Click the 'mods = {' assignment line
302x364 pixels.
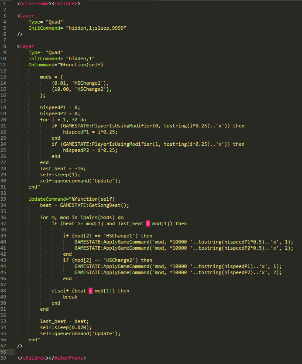click(51, 77)
